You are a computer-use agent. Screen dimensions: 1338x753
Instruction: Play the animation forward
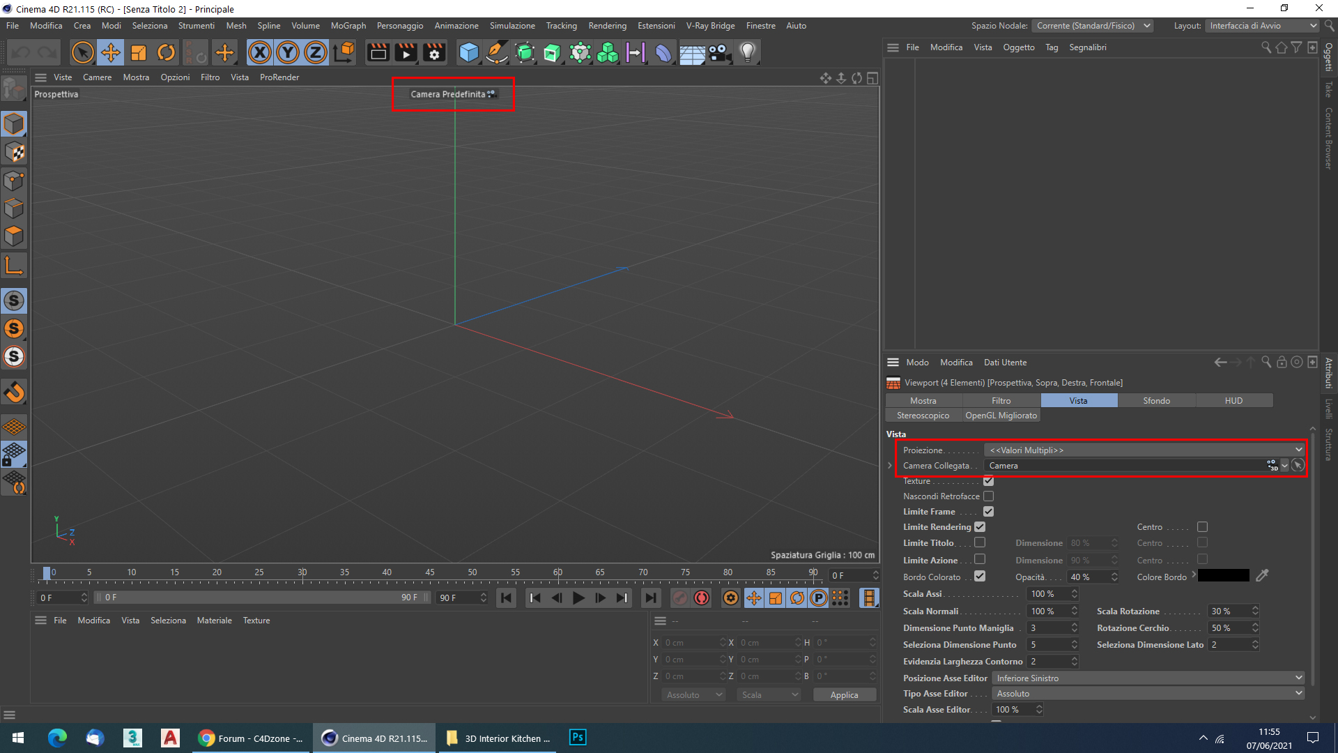click(578, 598)
